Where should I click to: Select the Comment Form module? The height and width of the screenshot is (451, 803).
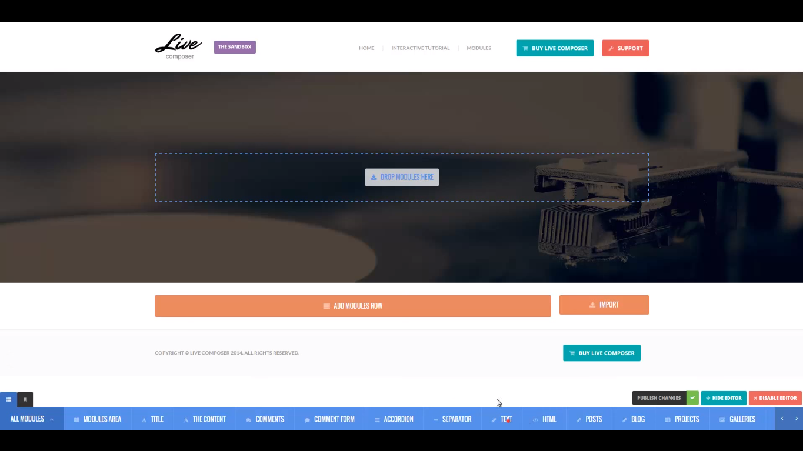[329, 419]
